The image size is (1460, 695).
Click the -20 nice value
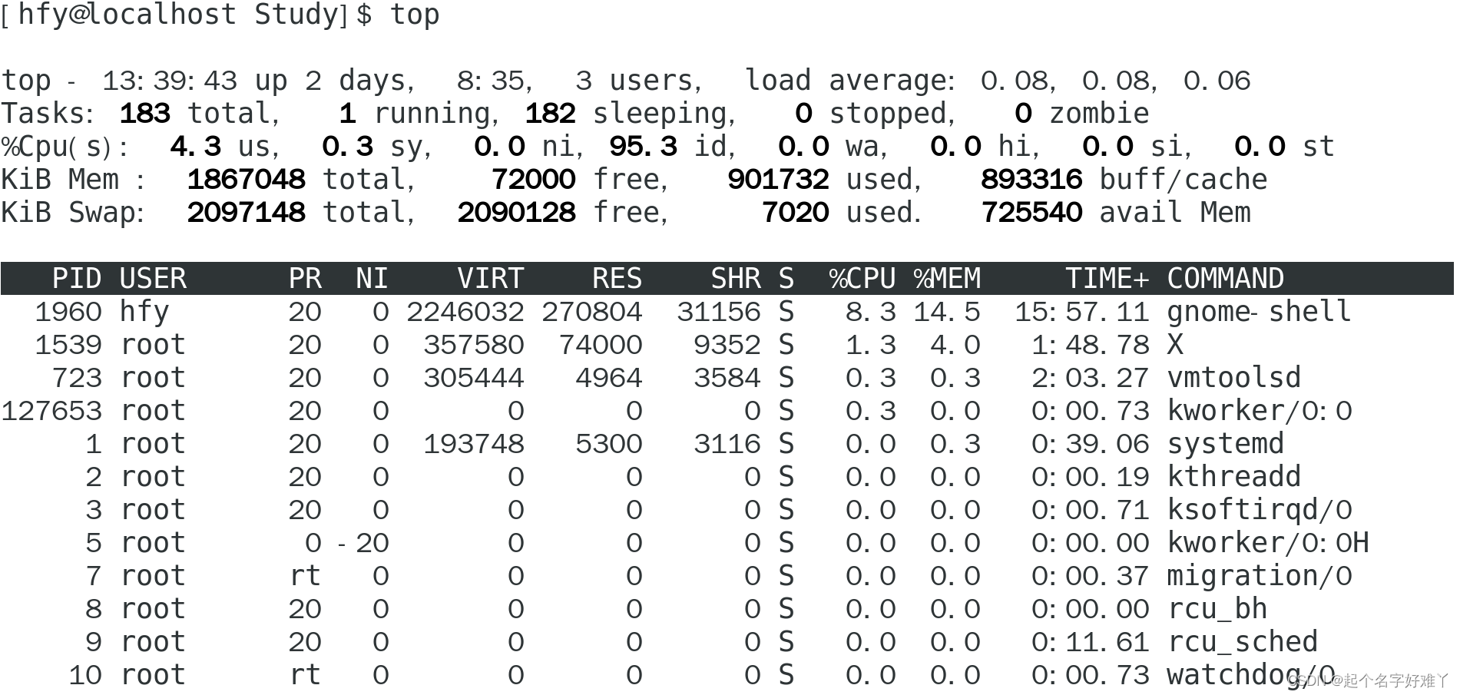tap(363, 543)
